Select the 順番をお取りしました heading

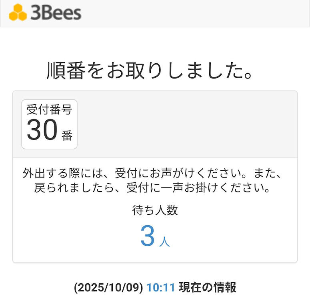click(x=150, y=70)
